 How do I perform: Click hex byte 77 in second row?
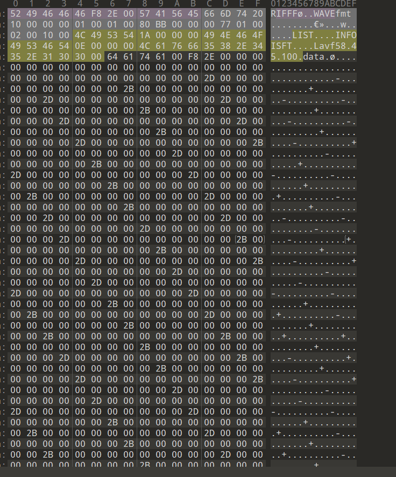click(x=225, y=24)
